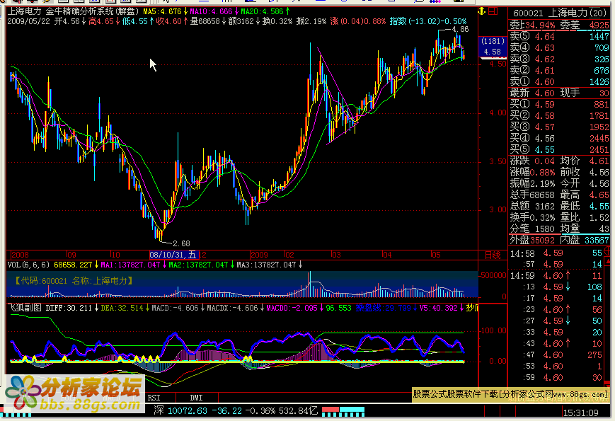The width and height of the screenshot is (615, 421).
Task: Click the blue 4.58 price cursor box
Action: coord(493,47)
